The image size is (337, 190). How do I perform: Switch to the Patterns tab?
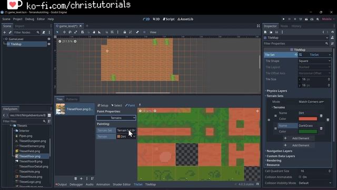point(72,99)
